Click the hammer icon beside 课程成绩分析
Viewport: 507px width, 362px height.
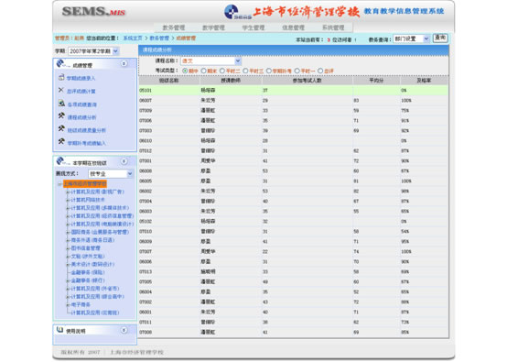click(61, 115)
